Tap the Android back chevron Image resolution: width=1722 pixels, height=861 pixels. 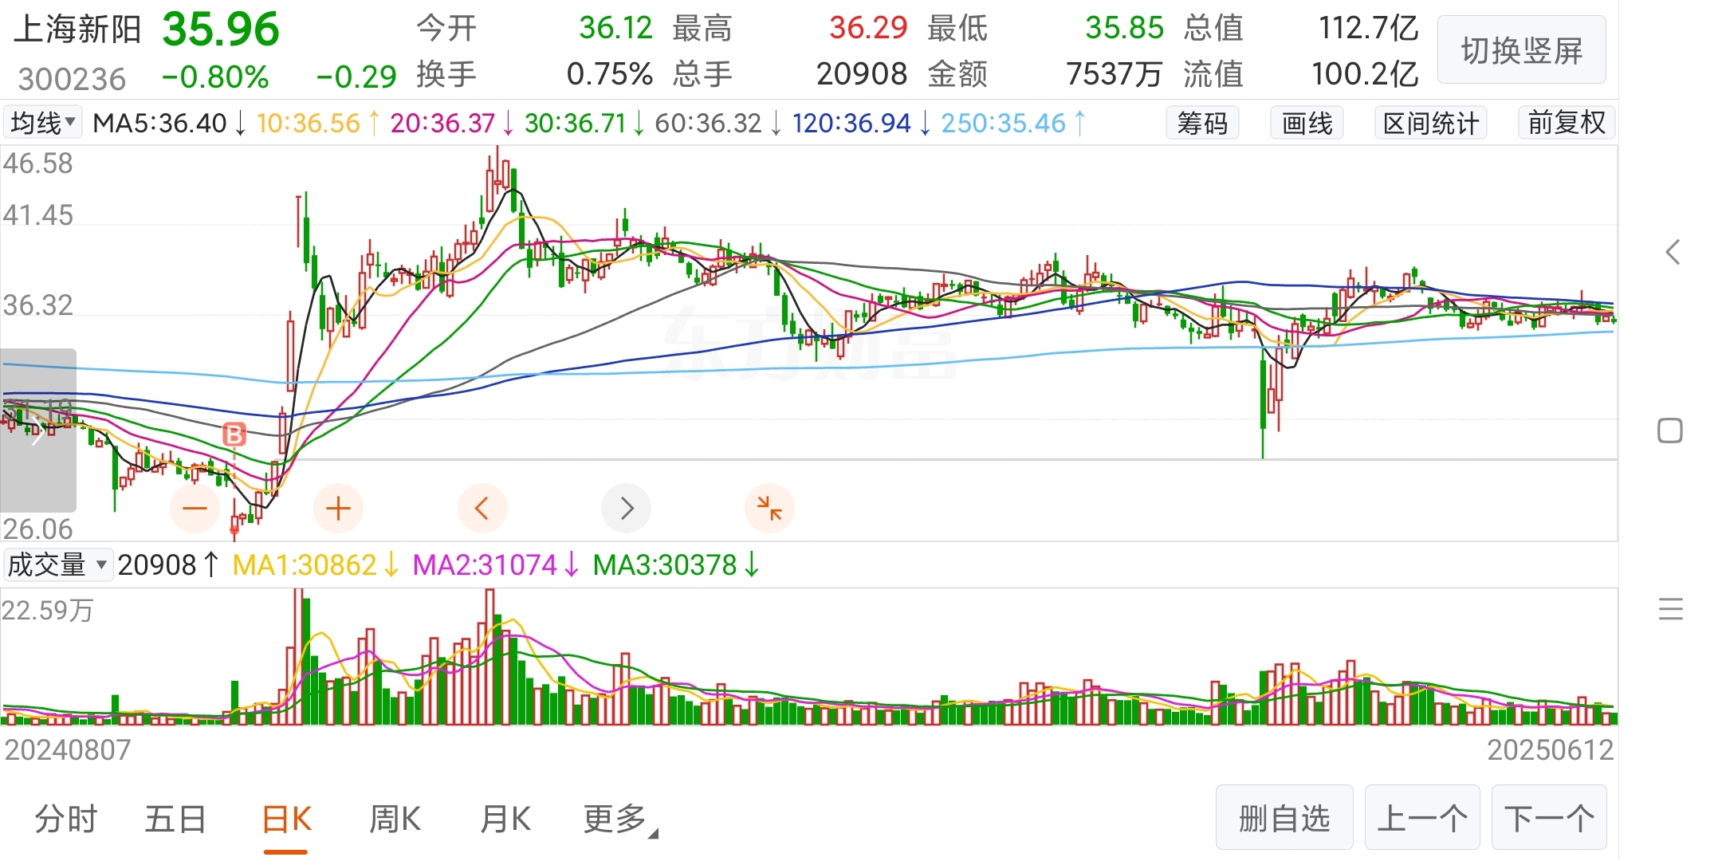(1672, 253)
